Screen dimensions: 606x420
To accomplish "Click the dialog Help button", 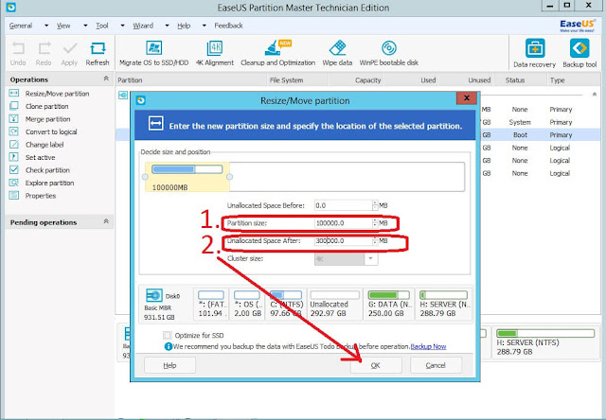I will 169,365.
